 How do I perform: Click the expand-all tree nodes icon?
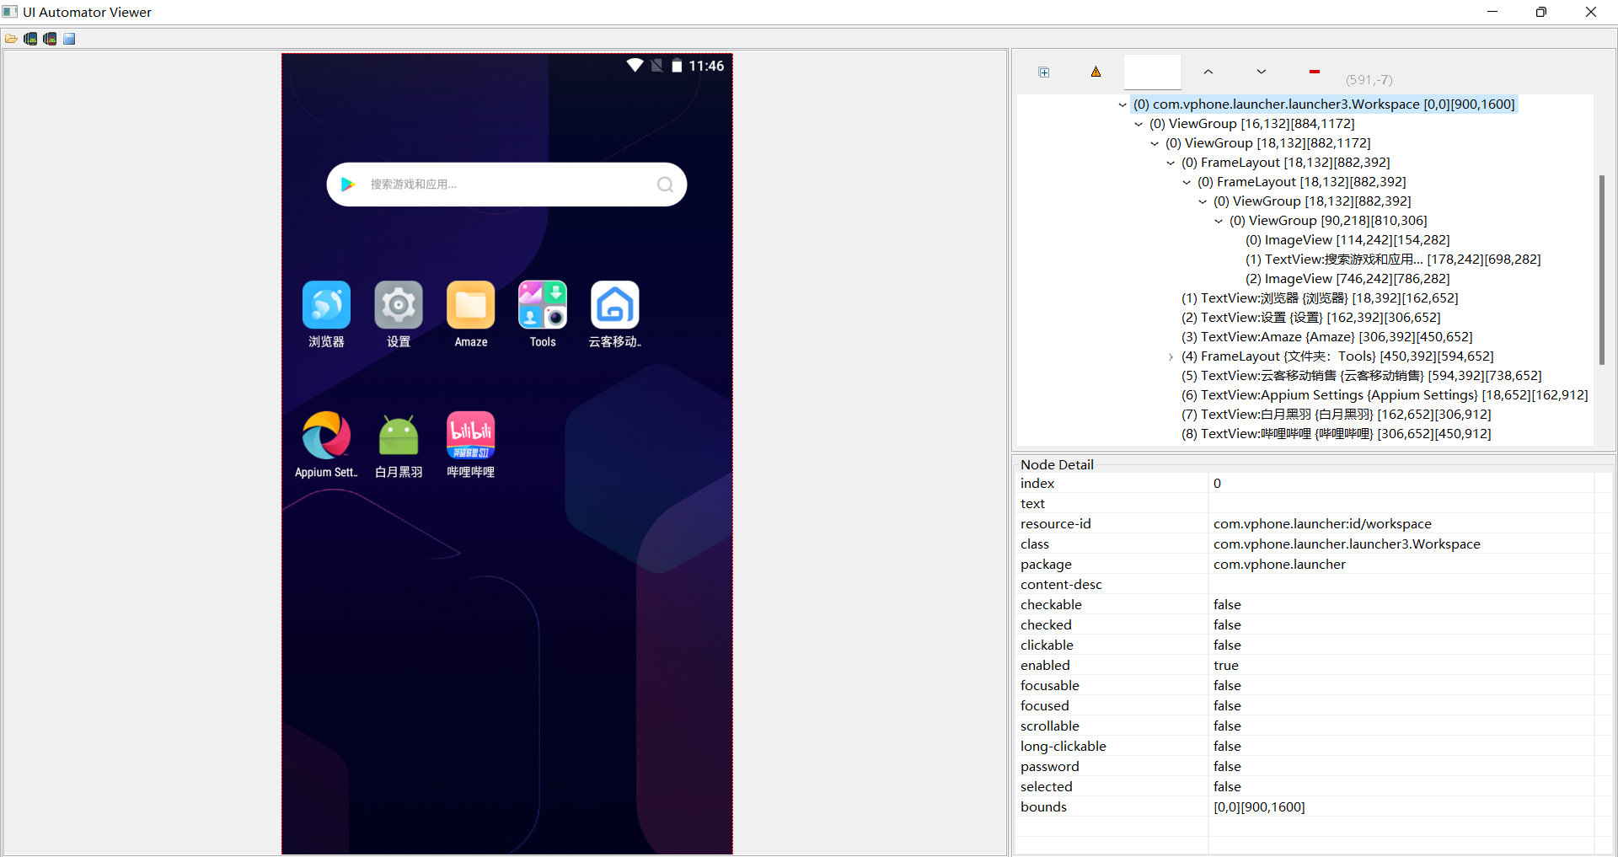[1044, 72]
